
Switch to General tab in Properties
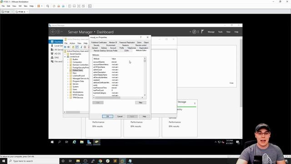[95, 48]
